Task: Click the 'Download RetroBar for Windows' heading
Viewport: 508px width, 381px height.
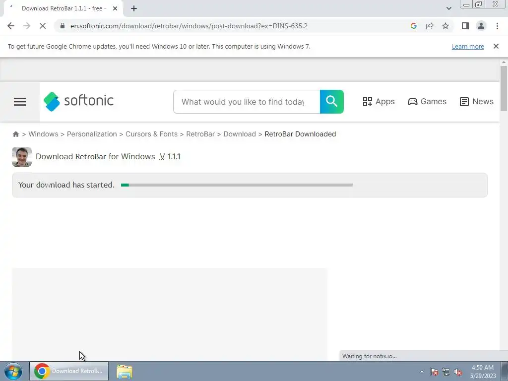Action: click(x=95, y=156)
